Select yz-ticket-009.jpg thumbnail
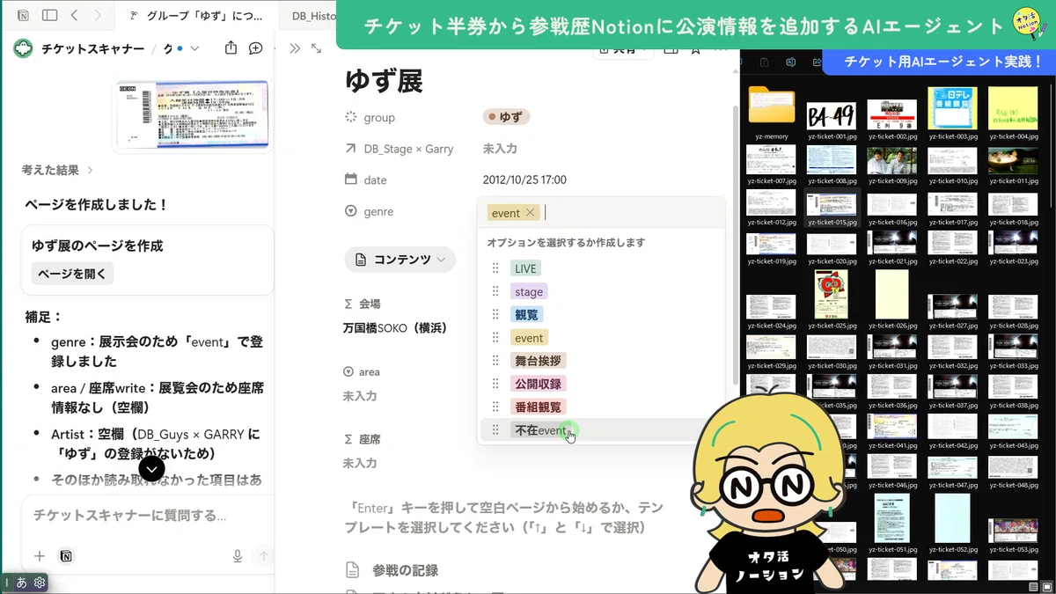The height and width of the screenshot is (594, 1056). point(891,160)
